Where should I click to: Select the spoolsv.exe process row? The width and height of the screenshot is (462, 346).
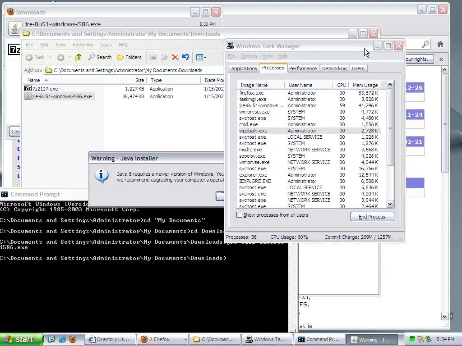pyautogui.click(x=309, y=156)
